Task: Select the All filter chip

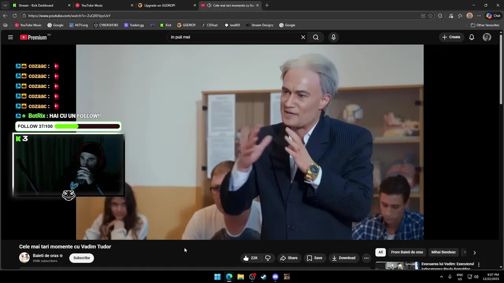Action: pos(380,252)
